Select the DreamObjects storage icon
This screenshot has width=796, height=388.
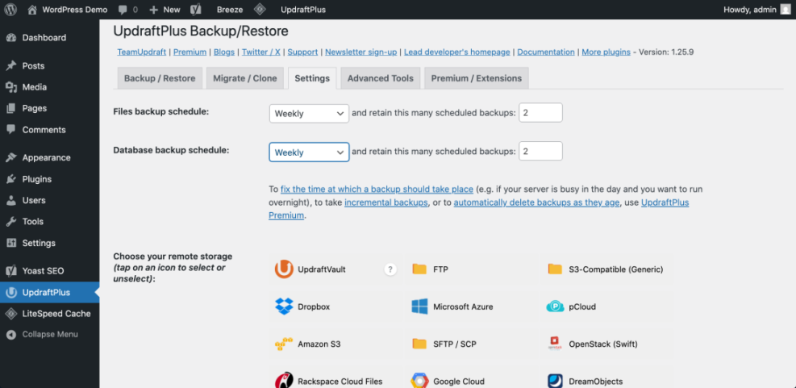[555, 381]
